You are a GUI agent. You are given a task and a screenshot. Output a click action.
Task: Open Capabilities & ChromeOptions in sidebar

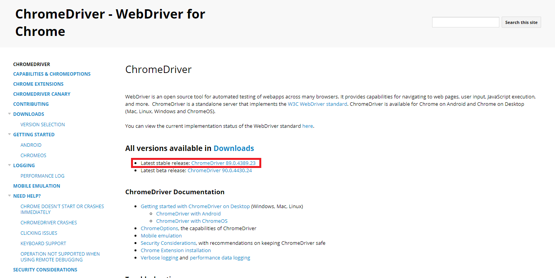[52, 74]
